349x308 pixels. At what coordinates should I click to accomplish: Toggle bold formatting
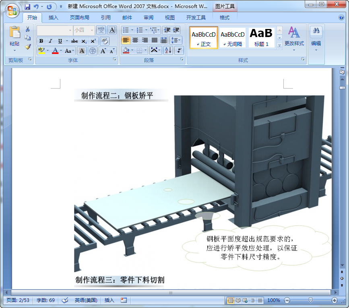41,41
